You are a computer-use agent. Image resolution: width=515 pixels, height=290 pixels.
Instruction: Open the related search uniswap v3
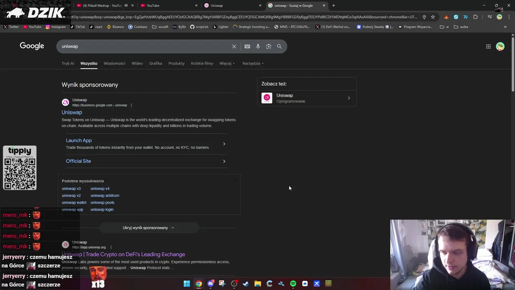[71, 188]
